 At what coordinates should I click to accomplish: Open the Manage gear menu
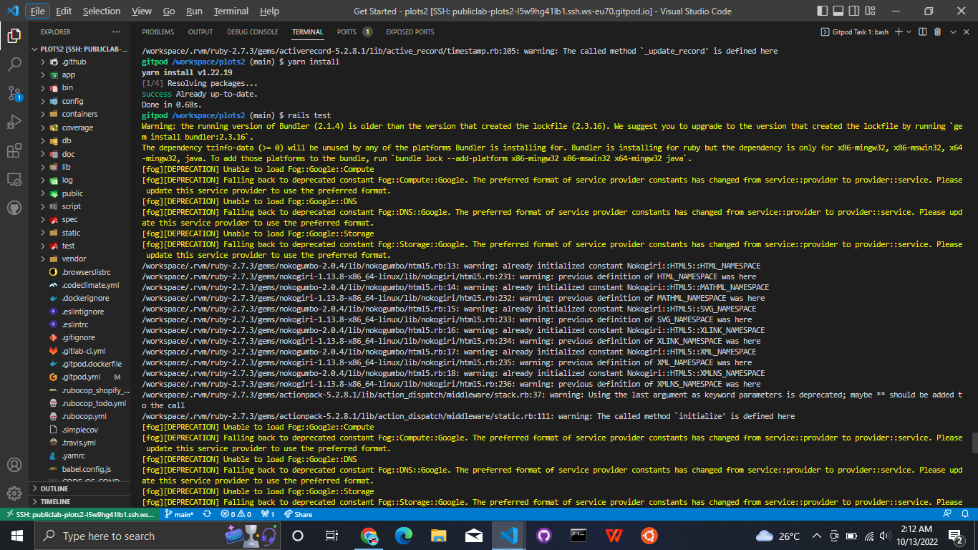click(x=14, y=493)
